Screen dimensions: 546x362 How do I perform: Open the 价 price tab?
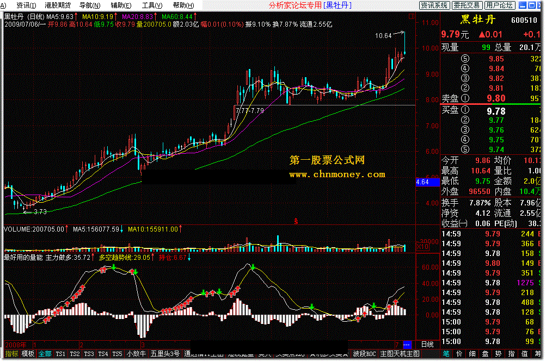459,354
